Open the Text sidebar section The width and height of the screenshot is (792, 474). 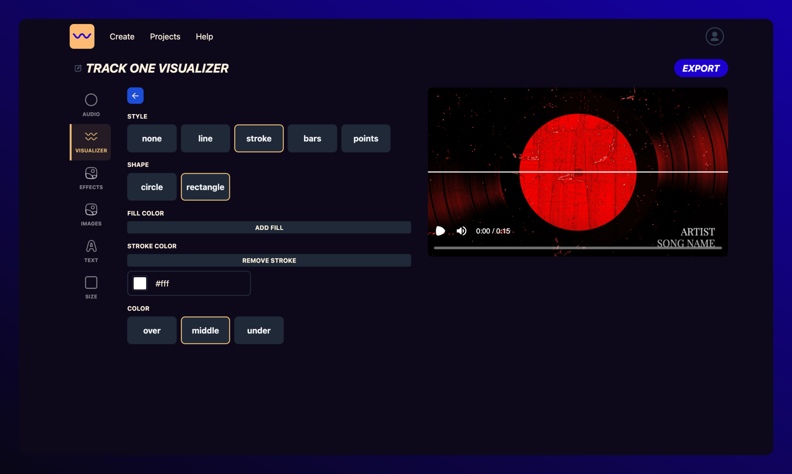click(x=91, y=252)
